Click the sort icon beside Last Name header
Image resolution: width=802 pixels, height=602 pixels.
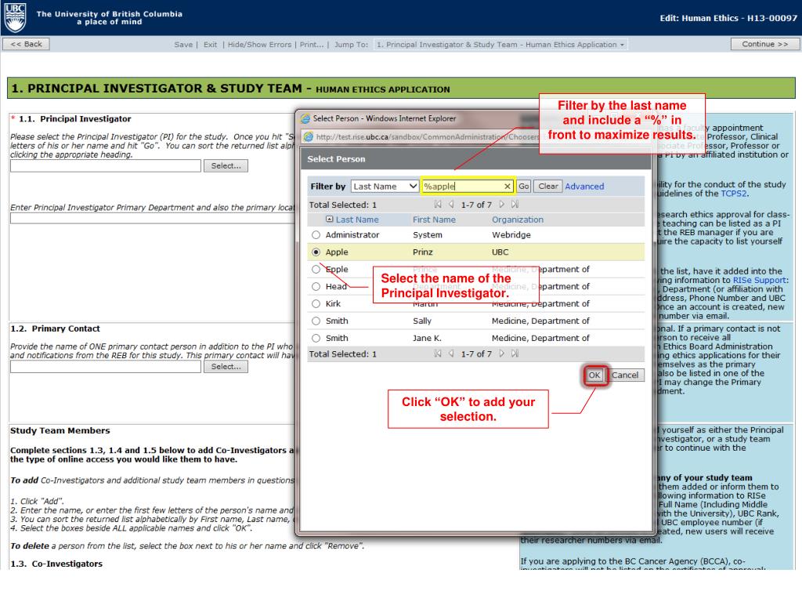330,219
